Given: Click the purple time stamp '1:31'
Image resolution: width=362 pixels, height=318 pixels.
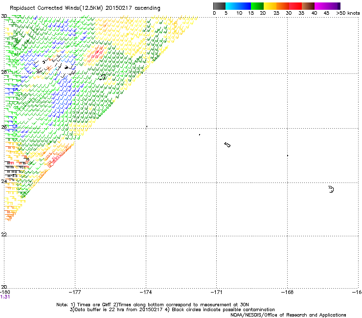Looking at the screenshot, I should tap(5, 297).
